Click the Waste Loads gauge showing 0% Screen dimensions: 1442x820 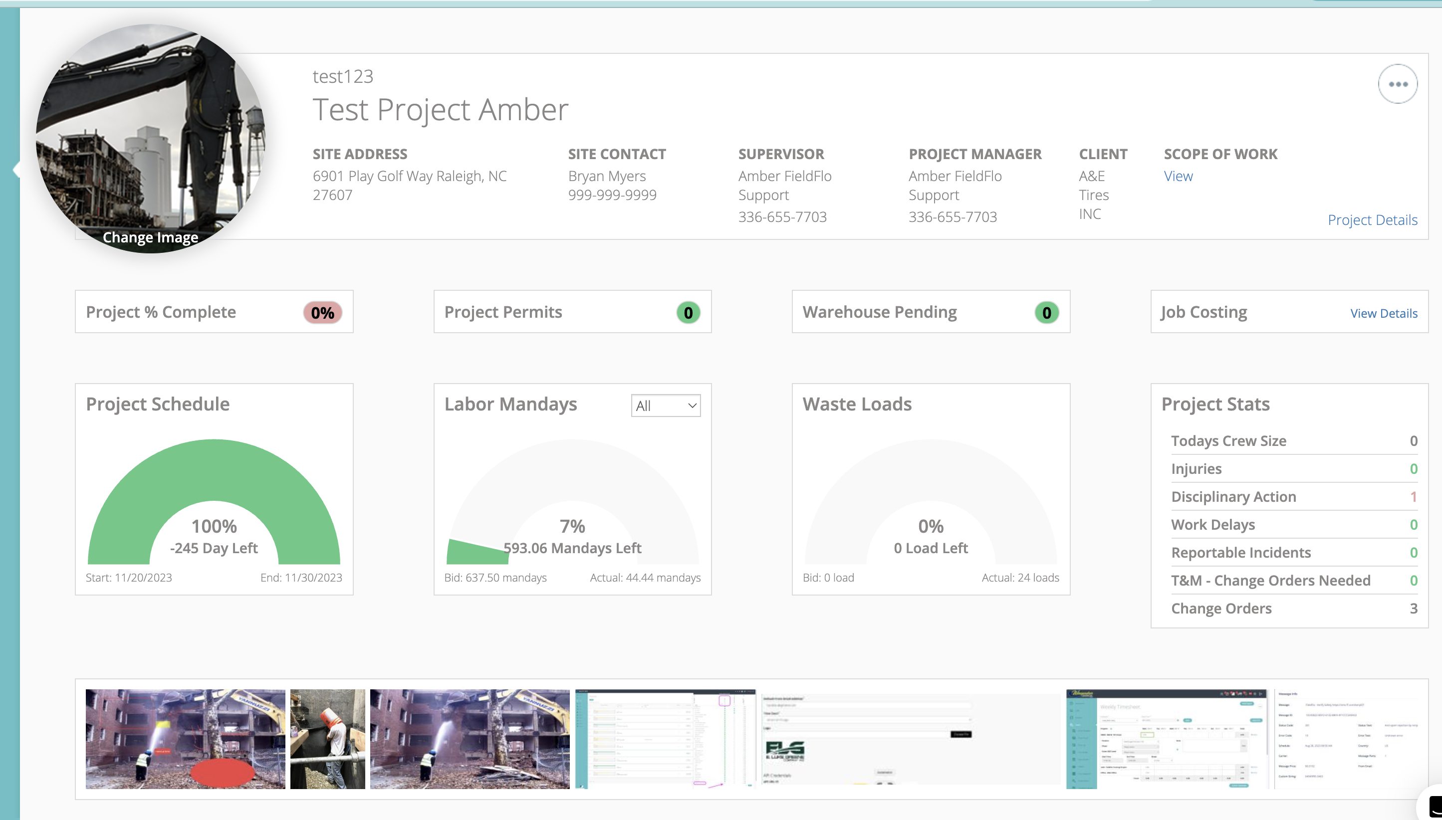(930, 496)
